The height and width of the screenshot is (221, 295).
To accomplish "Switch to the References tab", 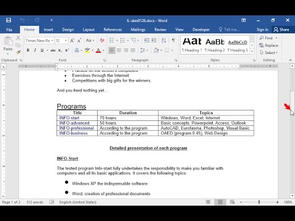I will 112,29.
